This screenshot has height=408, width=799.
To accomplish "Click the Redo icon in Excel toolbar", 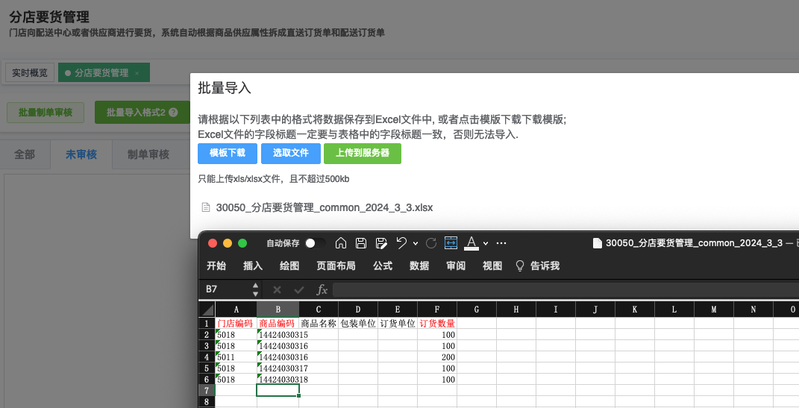I will point(430,243).
